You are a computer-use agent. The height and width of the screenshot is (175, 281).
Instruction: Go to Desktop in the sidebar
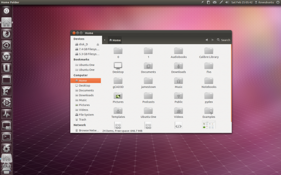(83, 86)
